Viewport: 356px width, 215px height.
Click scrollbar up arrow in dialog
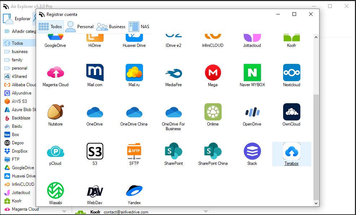pyautogui.click(x=316, y=37)
